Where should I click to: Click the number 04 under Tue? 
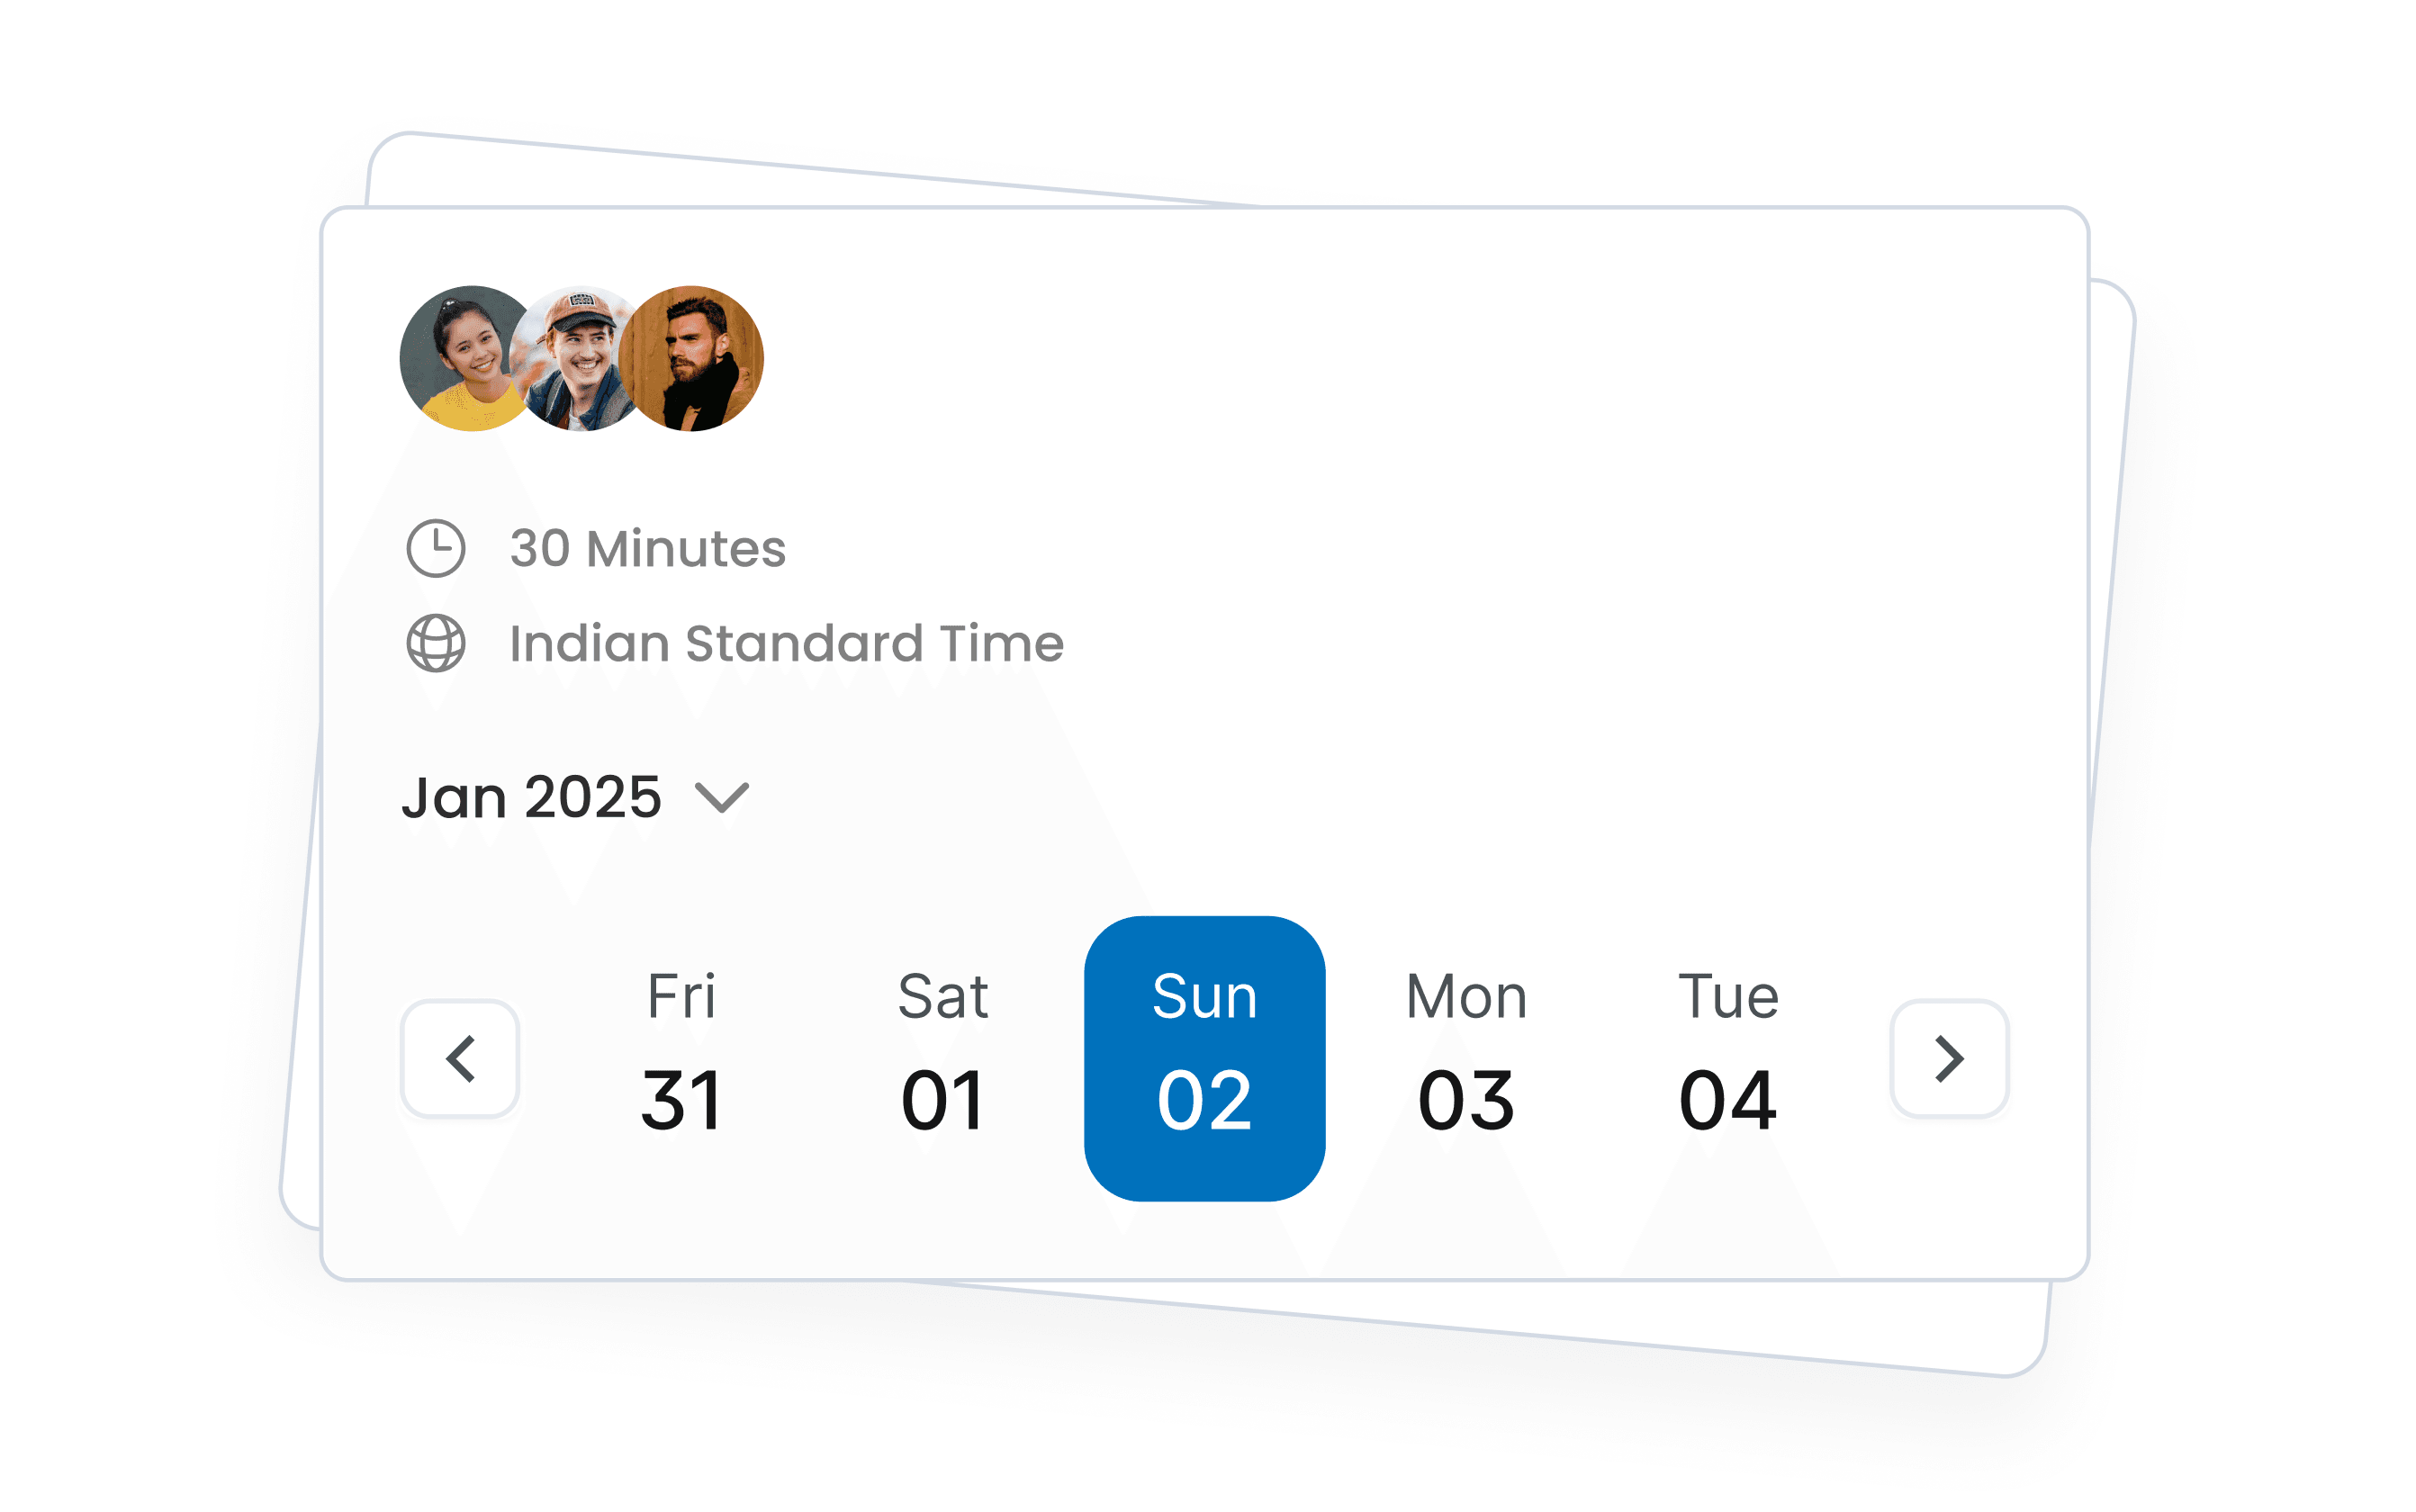(1728, 1100)
